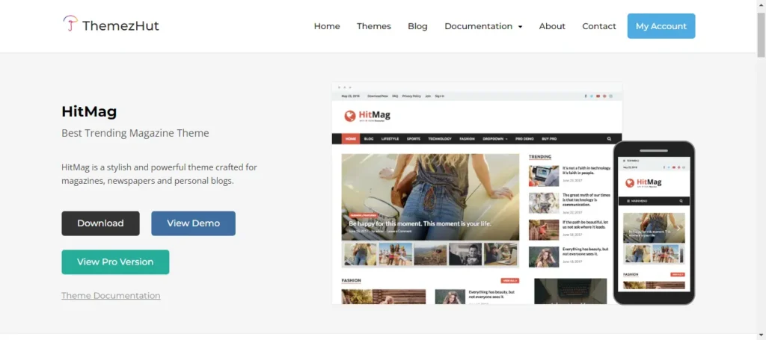Click the Download button
This screenshot has width=766, height=340.
[101, 223]
